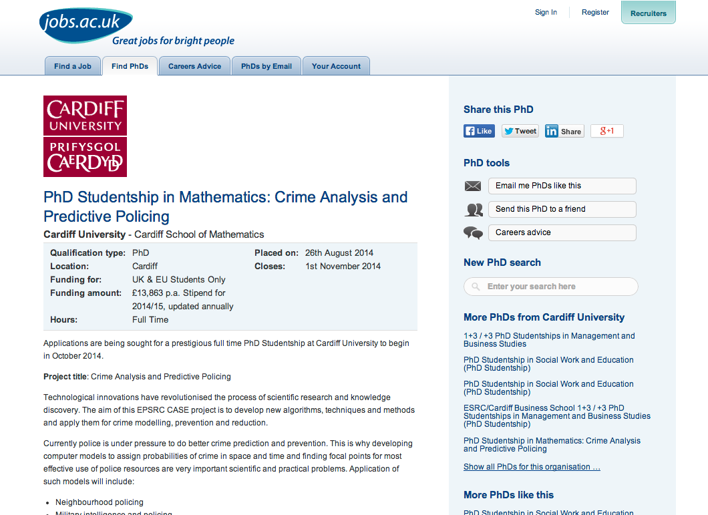Open the Careers Advice tab
Viewport: 708px width, 515px height.
tap(194, 66)
